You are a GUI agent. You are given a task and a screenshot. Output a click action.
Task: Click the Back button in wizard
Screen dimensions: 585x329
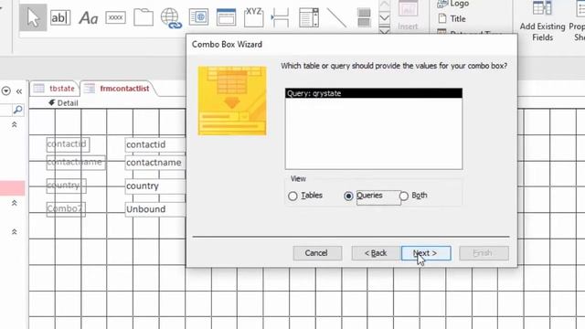[x=376, y=253]
